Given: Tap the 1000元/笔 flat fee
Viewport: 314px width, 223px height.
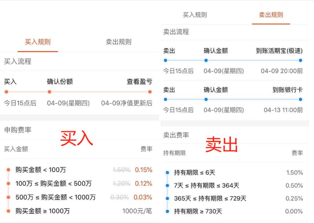Looking at the screenshot, I should point(137,211).
